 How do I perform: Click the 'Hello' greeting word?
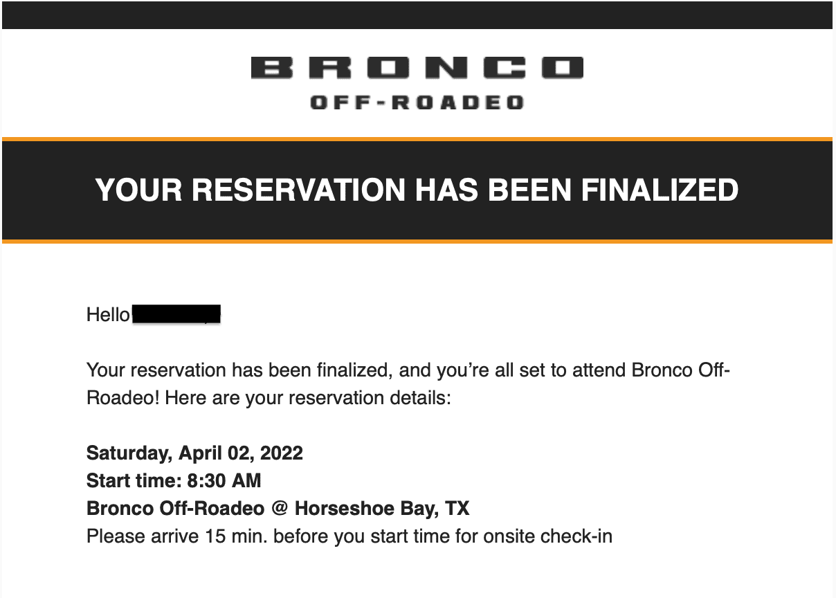(x=108, y=315)
